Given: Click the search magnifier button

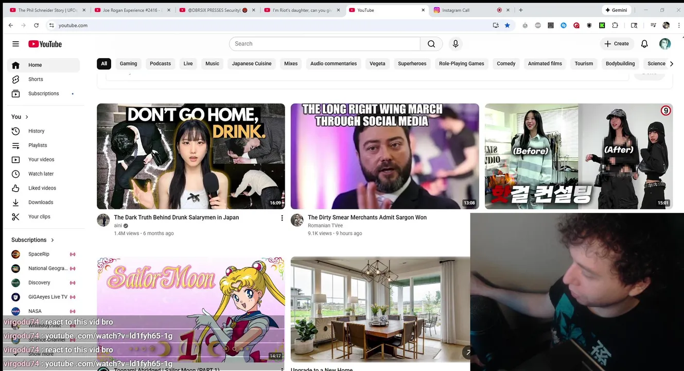Looking at the screenshot, I should click(431, 44).
